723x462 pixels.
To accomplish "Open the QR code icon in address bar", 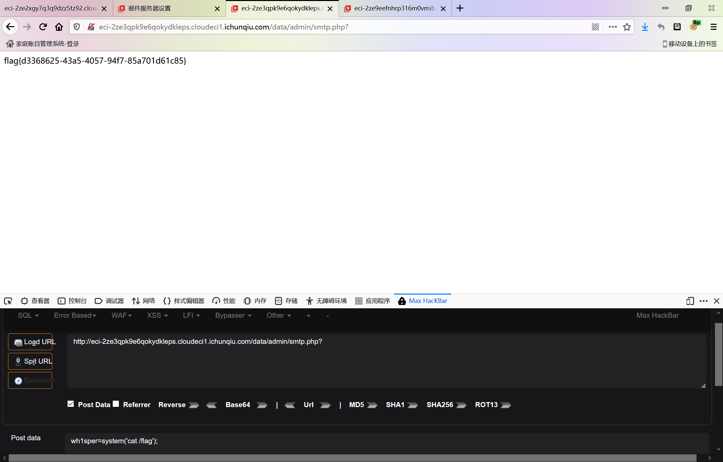I will [595, 27].
